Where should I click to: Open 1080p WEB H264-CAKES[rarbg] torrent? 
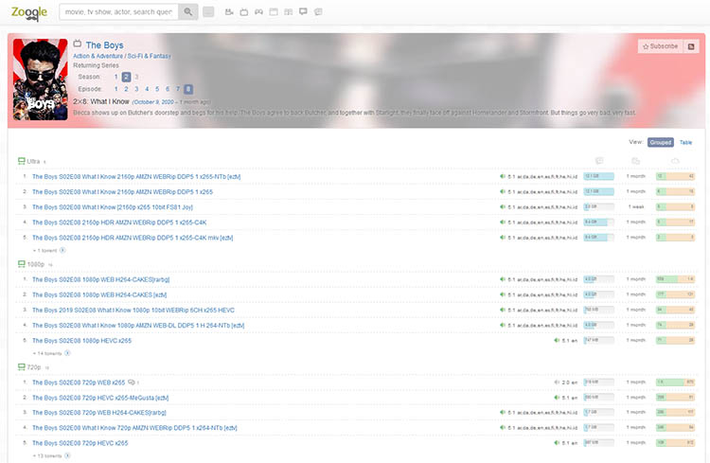tap(101, 279)
